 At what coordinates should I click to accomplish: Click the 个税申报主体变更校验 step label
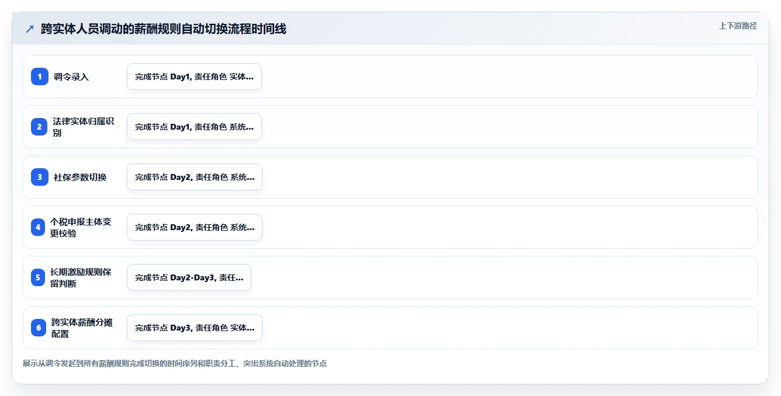[x=81, y=227]
